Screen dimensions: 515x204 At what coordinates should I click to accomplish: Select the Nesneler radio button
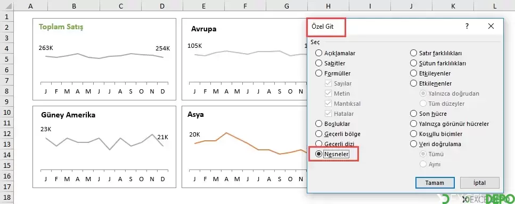click(332, 154)
